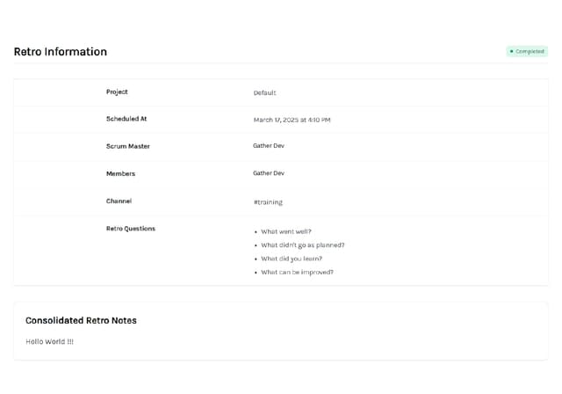The width and height of the screenshot is (562, 394).
Task: Click Gather Dev in Scrum Master row
Action: click(x=269, y=146)
